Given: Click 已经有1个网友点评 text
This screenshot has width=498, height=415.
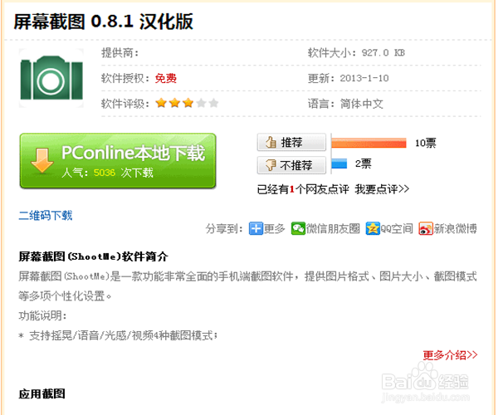Looking at the screenshot, I should (303, 189).
